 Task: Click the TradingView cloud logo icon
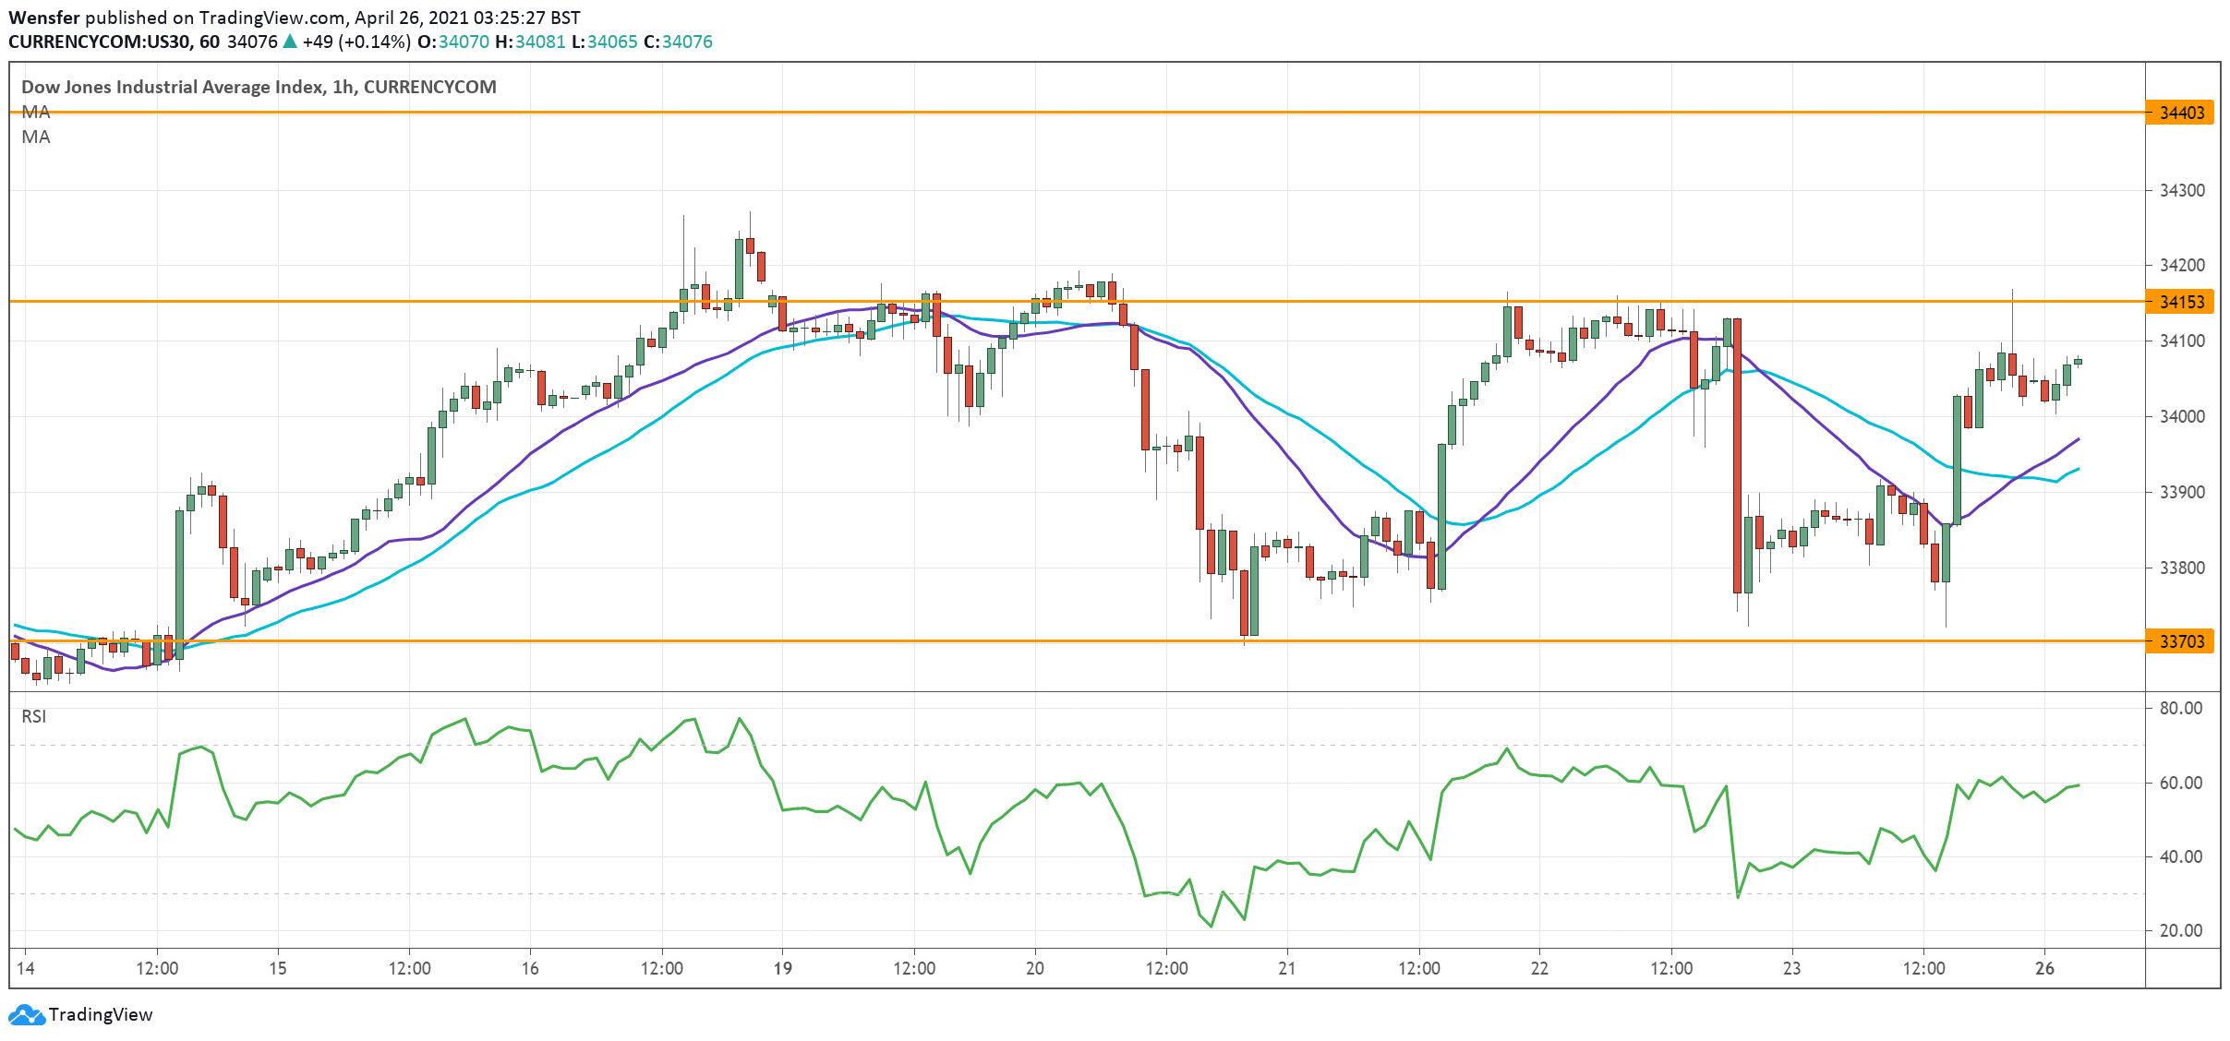[x=26, y=1014]
